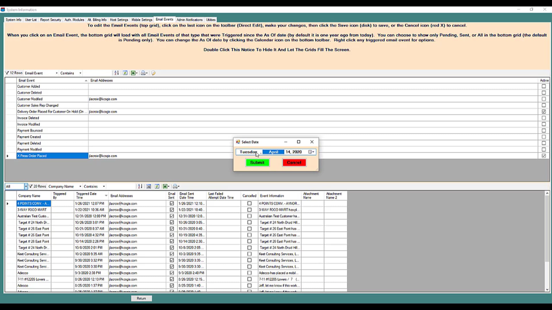Open the Admin Notifications tab
Screen dimensions: 552x310
coord(189,20)
